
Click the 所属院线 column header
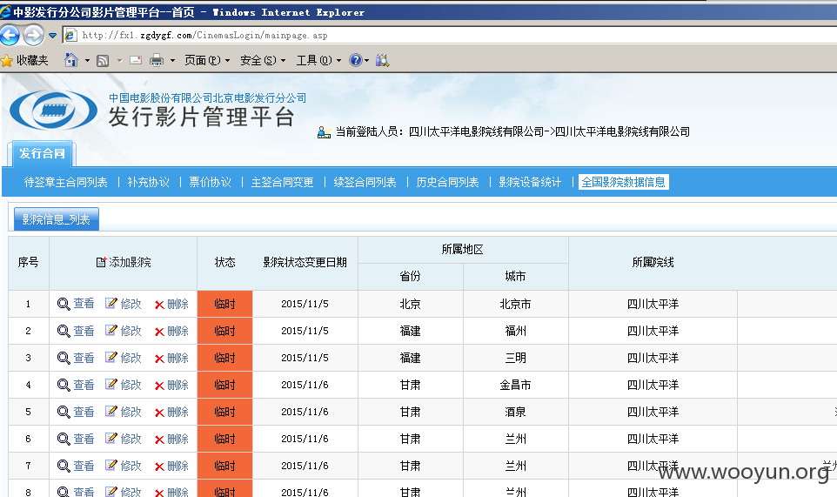point(653,263)
